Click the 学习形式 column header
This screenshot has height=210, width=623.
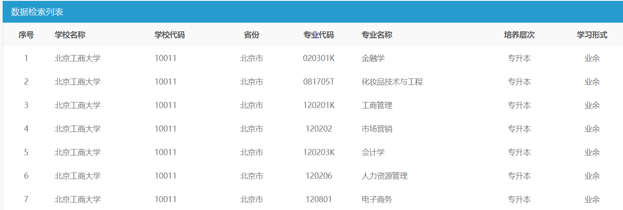click(x=592, y=35)
